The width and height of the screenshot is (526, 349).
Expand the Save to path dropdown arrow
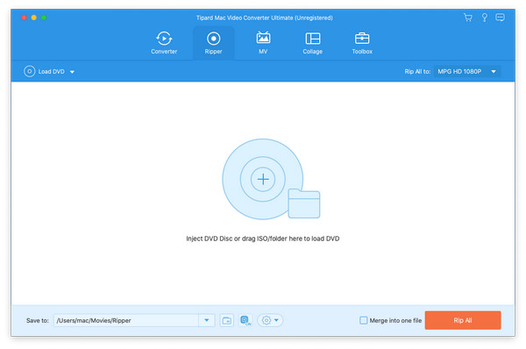click(x=207, y=320)
